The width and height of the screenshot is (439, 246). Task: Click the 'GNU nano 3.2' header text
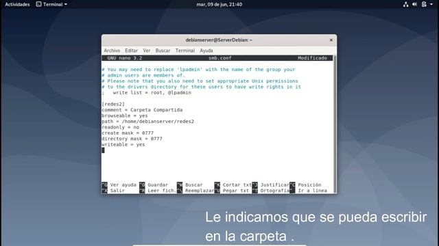point(125,58)
